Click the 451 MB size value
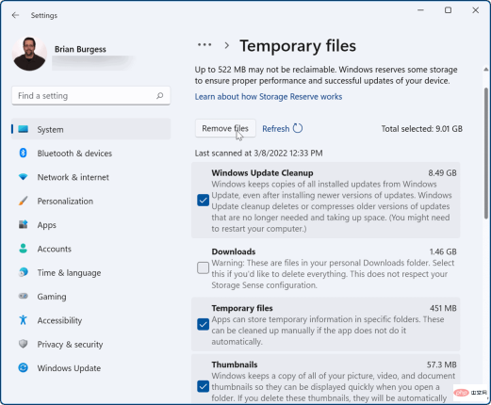 click(443, 308)
